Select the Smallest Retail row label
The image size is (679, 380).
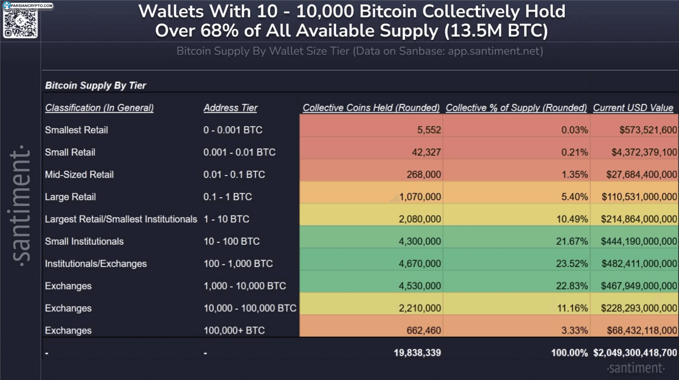(76, 130)
